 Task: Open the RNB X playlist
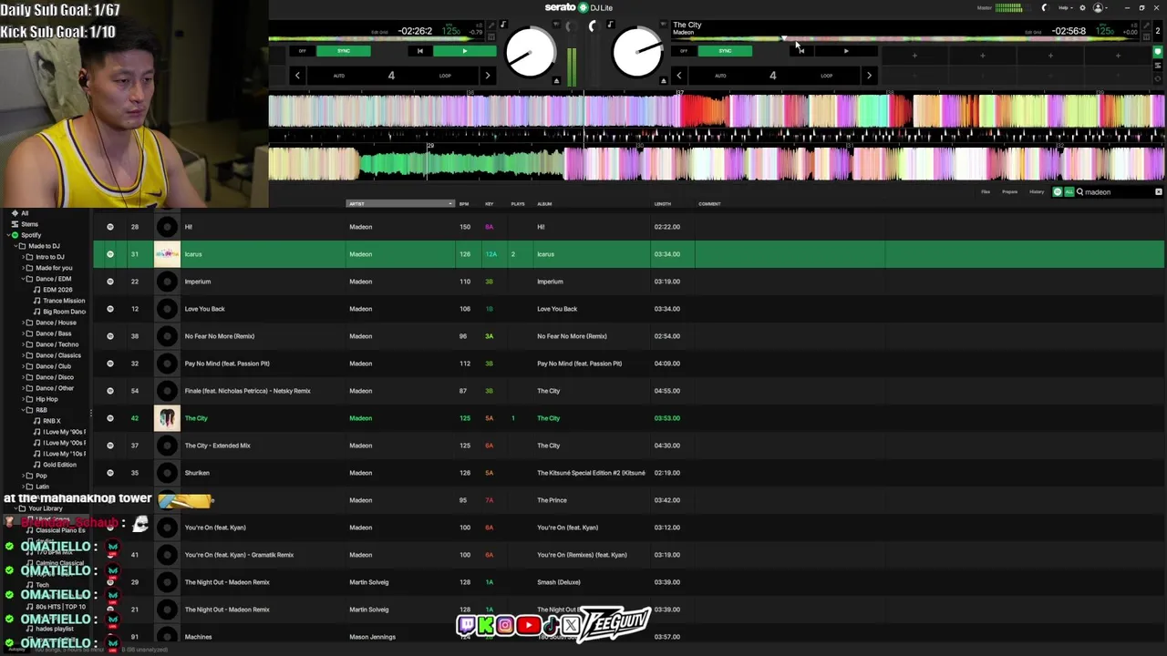pyautogui.click(x=52, y=421)
